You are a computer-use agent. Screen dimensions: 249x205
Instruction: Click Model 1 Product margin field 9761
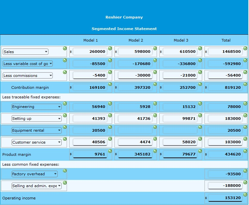point(90,154)
